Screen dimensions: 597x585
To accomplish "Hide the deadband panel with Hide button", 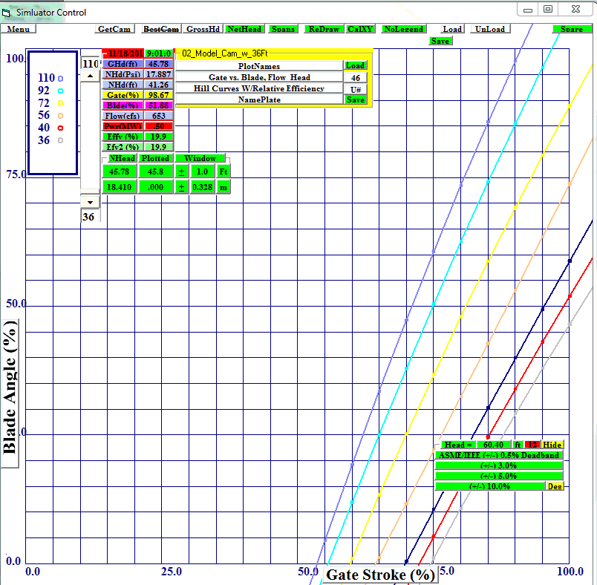I will point(552,445).
